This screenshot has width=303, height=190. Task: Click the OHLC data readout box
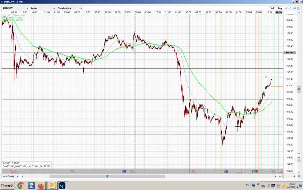(x=27, y=165)
